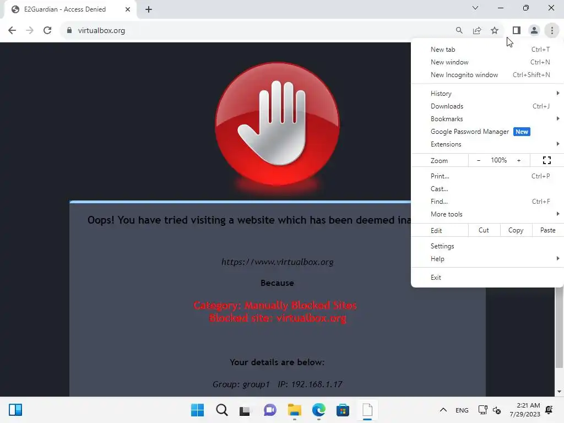
Task: Click the active blank-page app on taskbar
Action: pyautogui.click(x=367, y=410)
